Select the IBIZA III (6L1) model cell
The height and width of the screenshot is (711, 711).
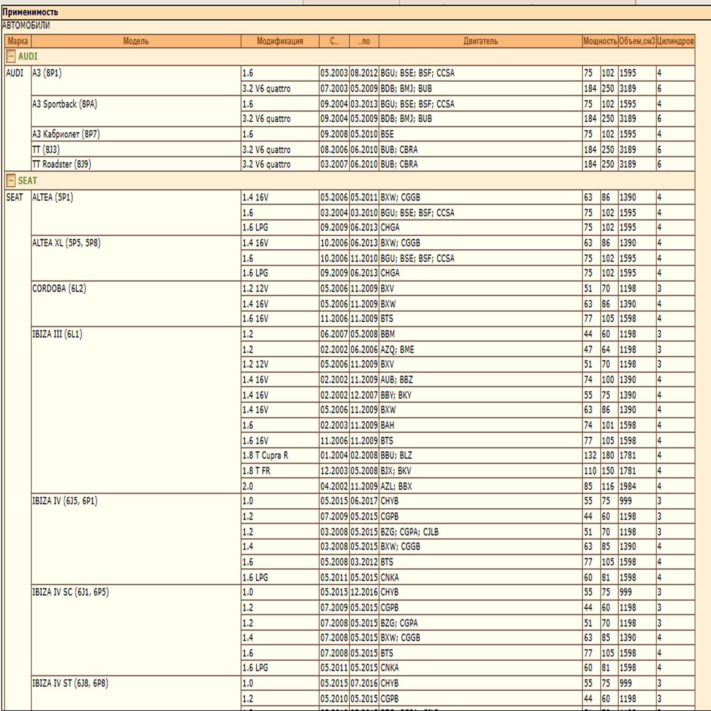[57, 334]
